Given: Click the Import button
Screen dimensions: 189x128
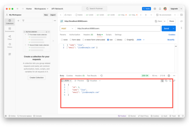Looking at the screenshot, I should click(53, 15).
